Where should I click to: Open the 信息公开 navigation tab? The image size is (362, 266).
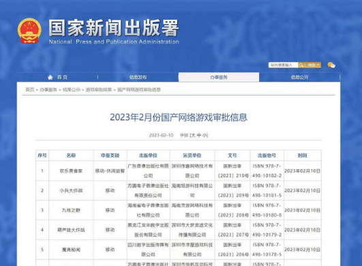click(x=299, y=77)
